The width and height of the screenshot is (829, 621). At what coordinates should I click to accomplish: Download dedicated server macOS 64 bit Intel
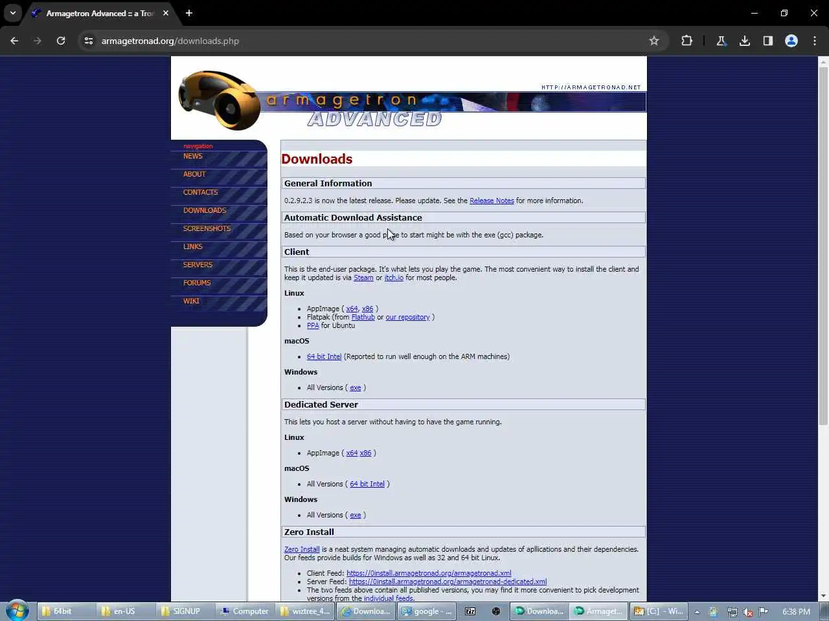coord(367,484)
